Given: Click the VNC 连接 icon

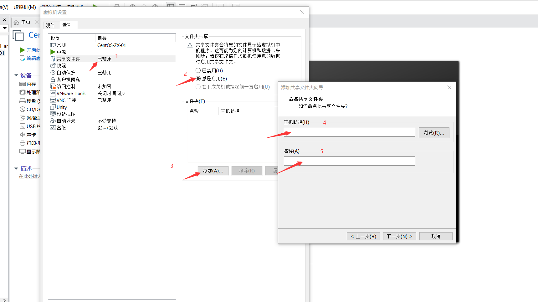Looking at the screenshot, I should [53, 100].
